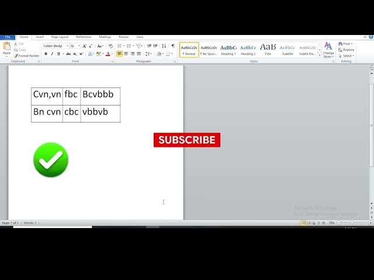Open the Select dropdown in Editing
The image size is (374, 280).
point(347,56)
